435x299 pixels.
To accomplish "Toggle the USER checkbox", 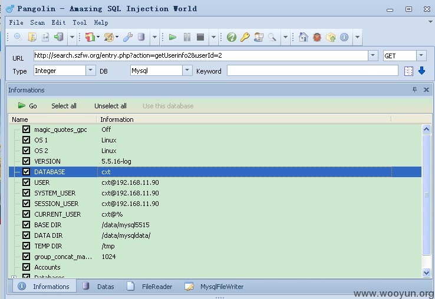I will [26, 182].
